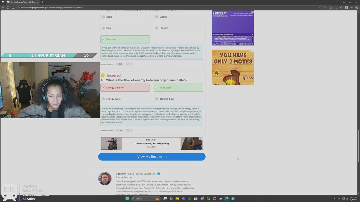Viewport: 360px width, 202px height.
Task: Select the Energy cycle answer
Action: [125, 99]
